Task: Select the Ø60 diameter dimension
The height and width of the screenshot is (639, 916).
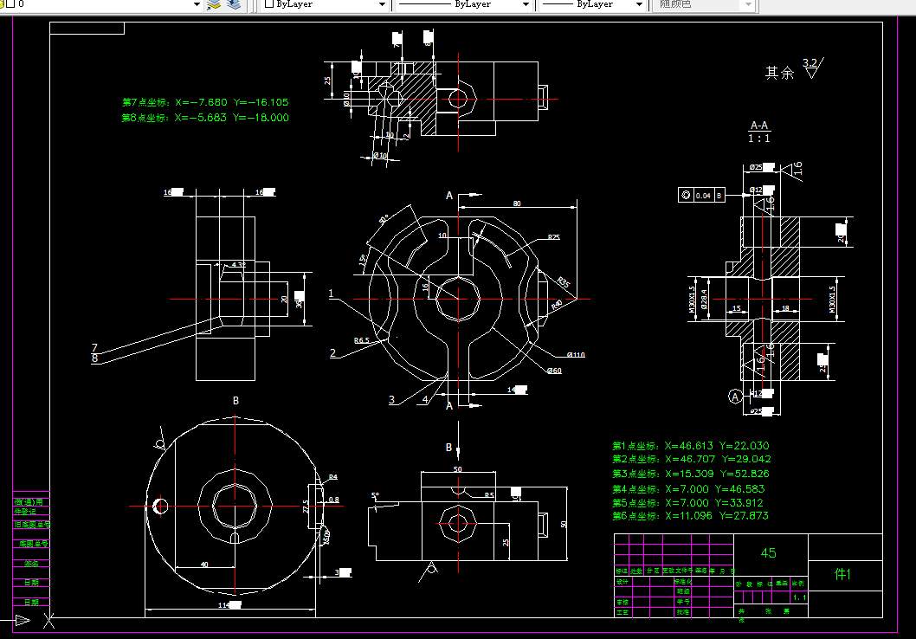Action: pyautogui.click(x=554, y=371)
